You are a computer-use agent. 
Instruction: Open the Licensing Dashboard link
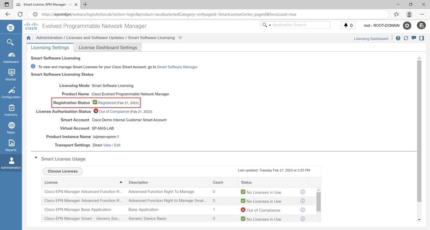click(371, 39)
